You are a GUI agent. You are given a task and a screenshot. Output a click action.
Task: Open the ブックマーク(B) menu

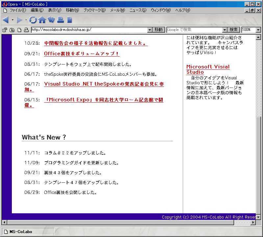94,10
